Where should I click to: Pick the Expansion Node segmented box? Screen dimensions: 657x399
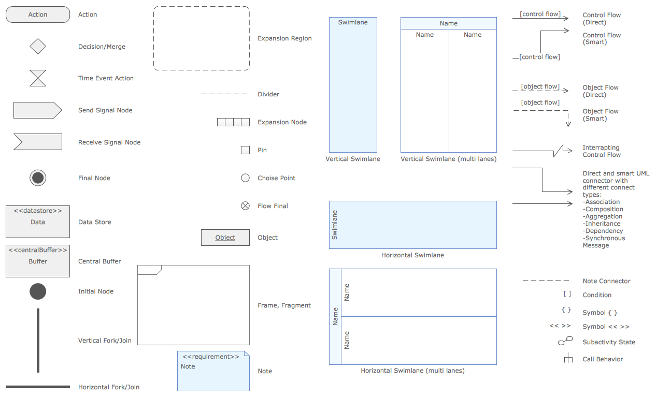pos(233,122)
